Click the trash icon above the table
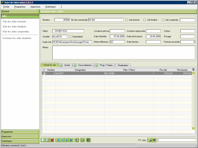The image size is (198, 148). pos(193,70)
